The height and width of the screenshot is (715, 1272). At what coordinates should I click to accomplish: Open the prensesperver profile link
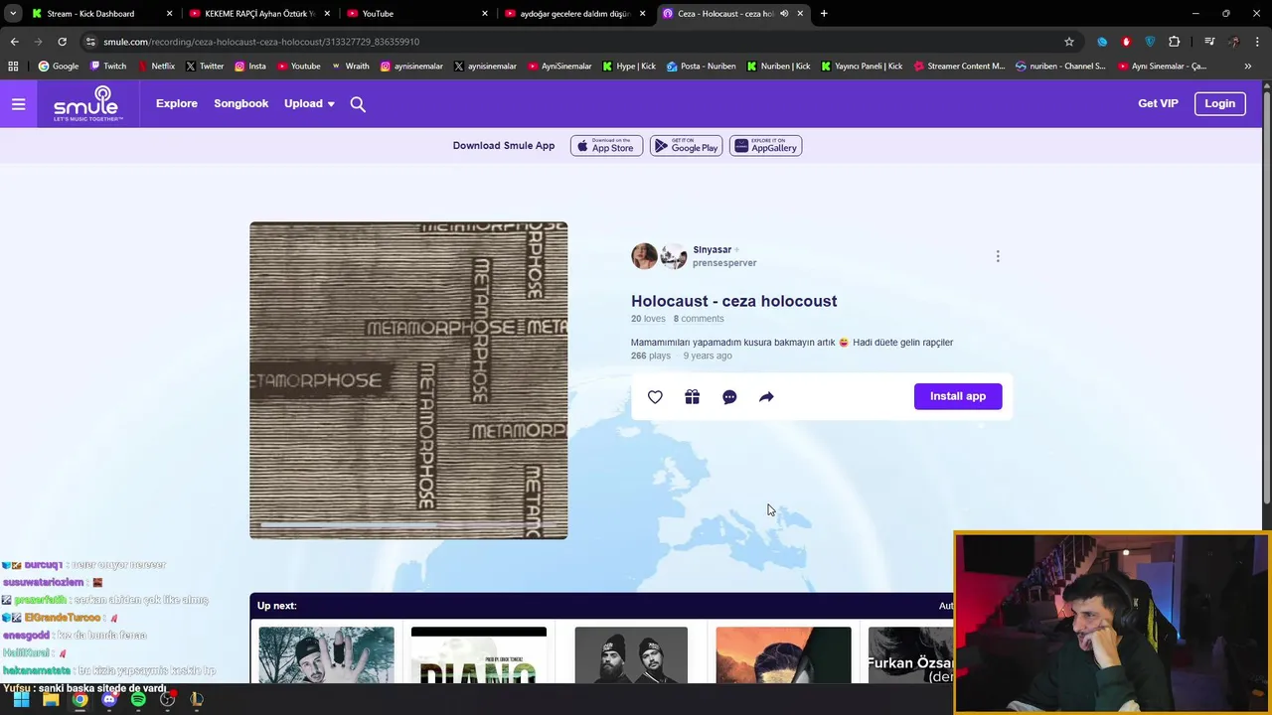724,263
